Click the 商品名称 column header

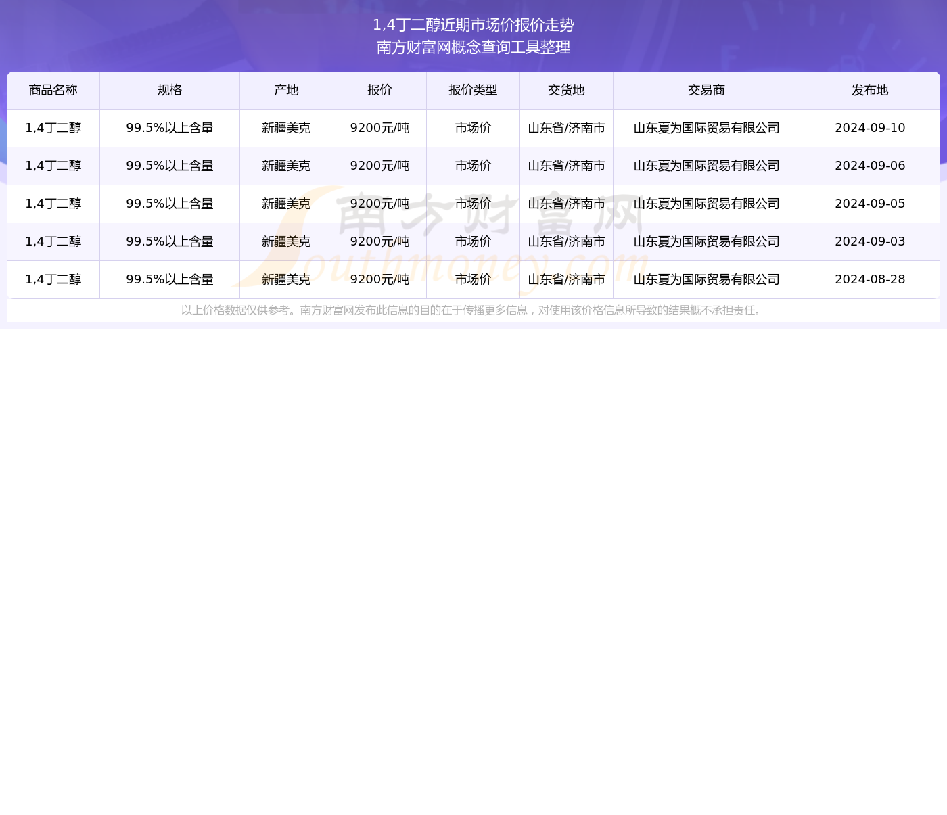click(53, 90)
